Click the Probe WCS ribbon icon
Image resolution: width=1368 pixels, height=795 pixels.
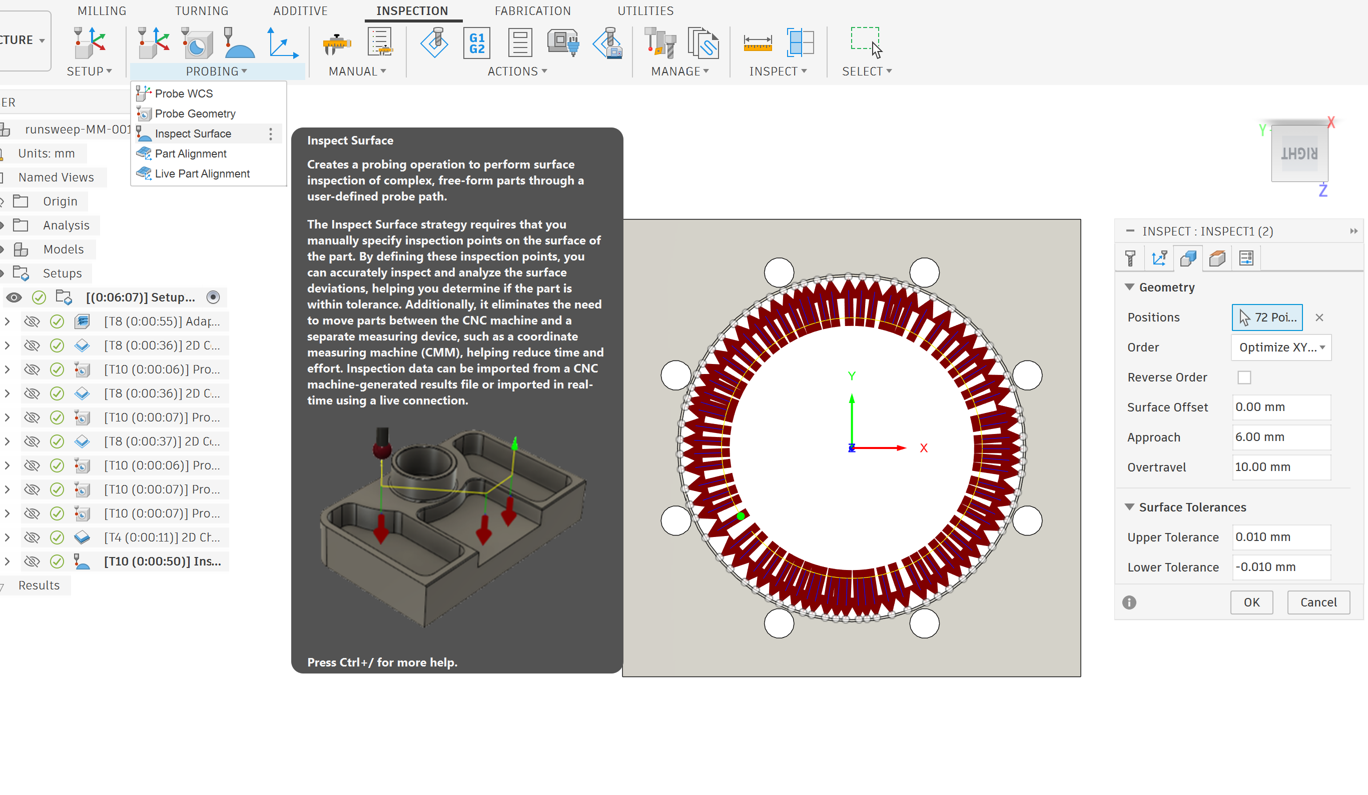pyautogui.click(x=154, y=43)
